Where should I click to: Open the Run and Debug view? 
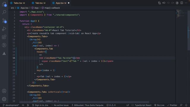(4, 29)
